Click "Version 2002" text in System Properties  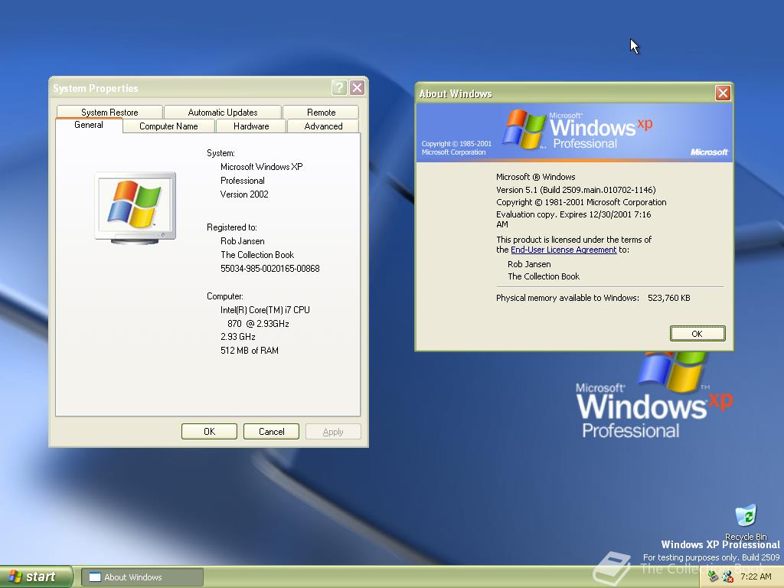click(244, 194)
